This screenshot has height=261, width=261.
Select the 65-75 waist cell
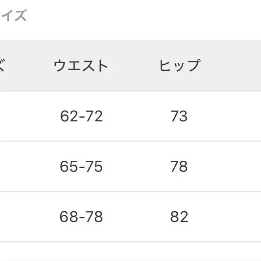[x=81, y=166]
